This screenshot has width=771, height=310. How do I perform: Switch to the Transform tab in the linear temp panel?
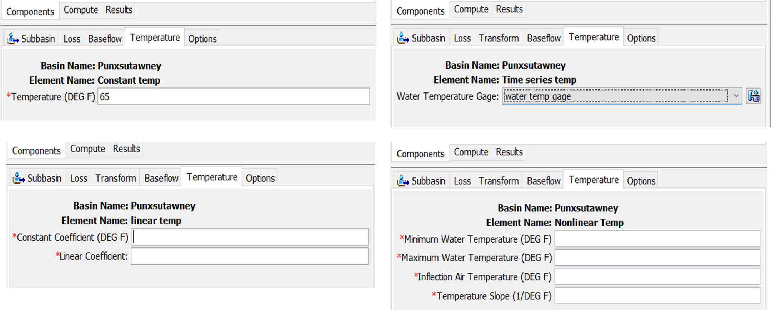tap(115, 178)
